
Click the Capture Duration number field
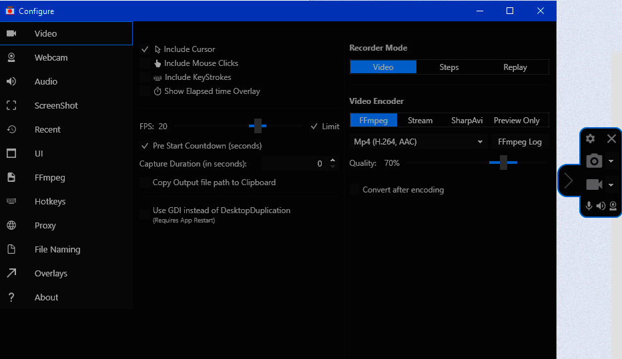(294, 164)
